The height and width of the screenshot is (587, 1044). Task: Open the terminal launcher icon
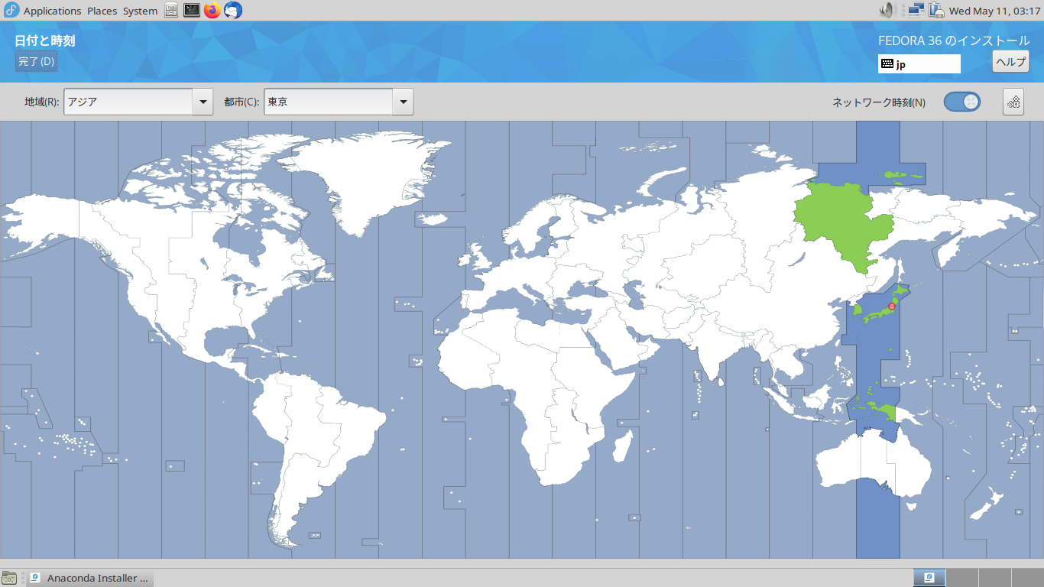point(192,11)
